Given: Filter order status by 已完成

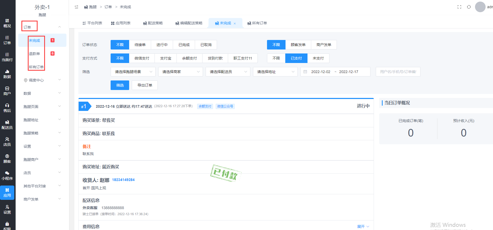Looking at the screenshot, I should pyautogui.click(x=184, y=45).
